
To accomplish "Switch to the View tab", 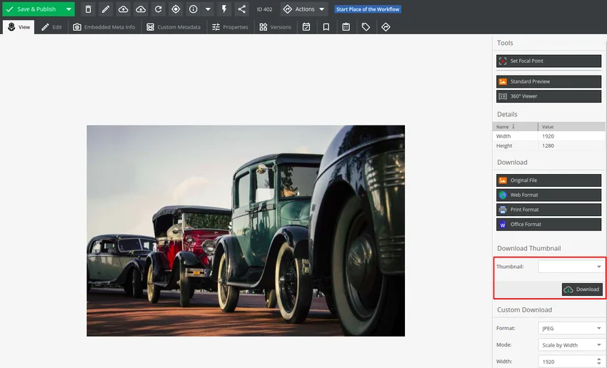I will tap(19, 27).
